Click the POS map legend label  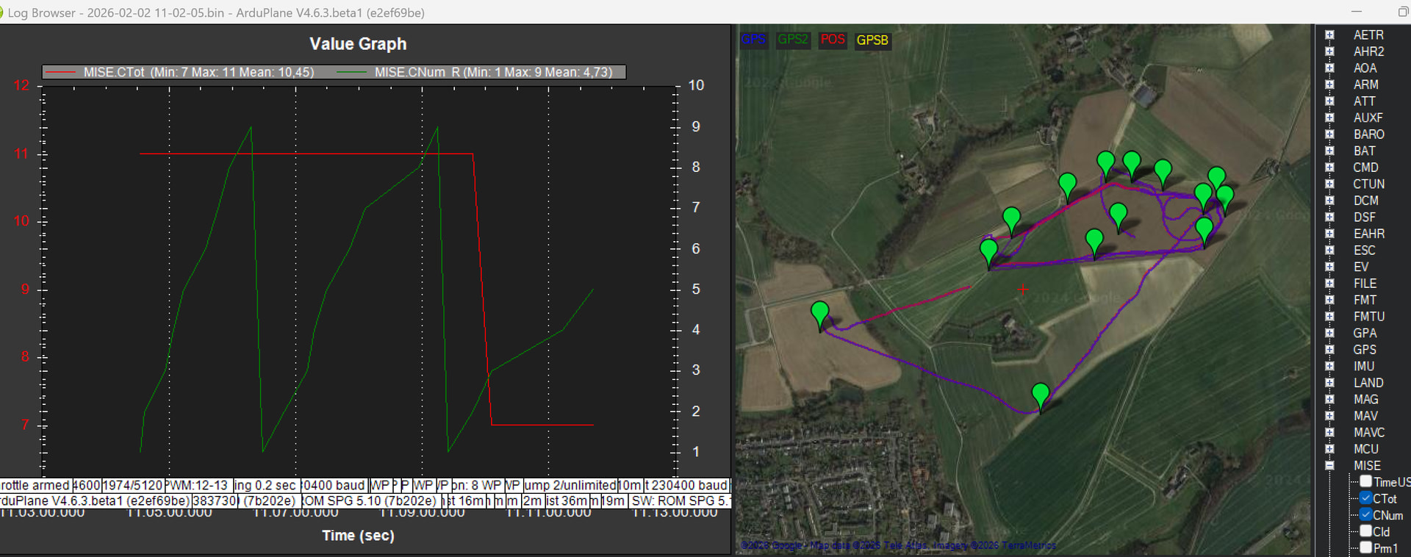[x=832, y=40]
